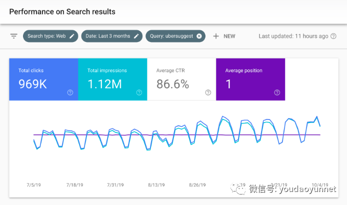This screenshot has height=205, width=347.
Task: Open help icon on Average position card
Action: pyautogui.click(x=277, y=92)
